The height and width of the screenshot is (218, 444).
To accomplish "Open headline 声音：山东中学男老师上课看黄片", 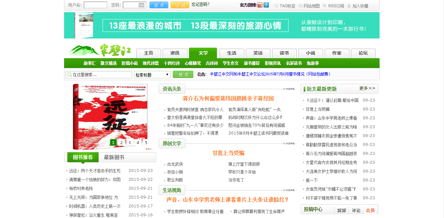I will click(227, 200).
